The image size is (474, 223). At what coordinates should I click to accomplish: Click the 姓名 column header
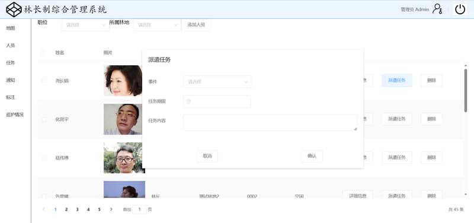[x=60, y=53]
